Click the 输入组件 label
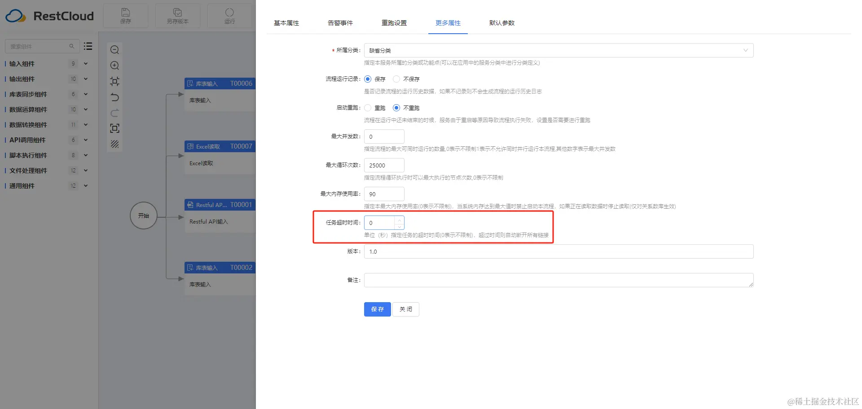The width and height of the screenshot is (862, 409). coord(22,64)
